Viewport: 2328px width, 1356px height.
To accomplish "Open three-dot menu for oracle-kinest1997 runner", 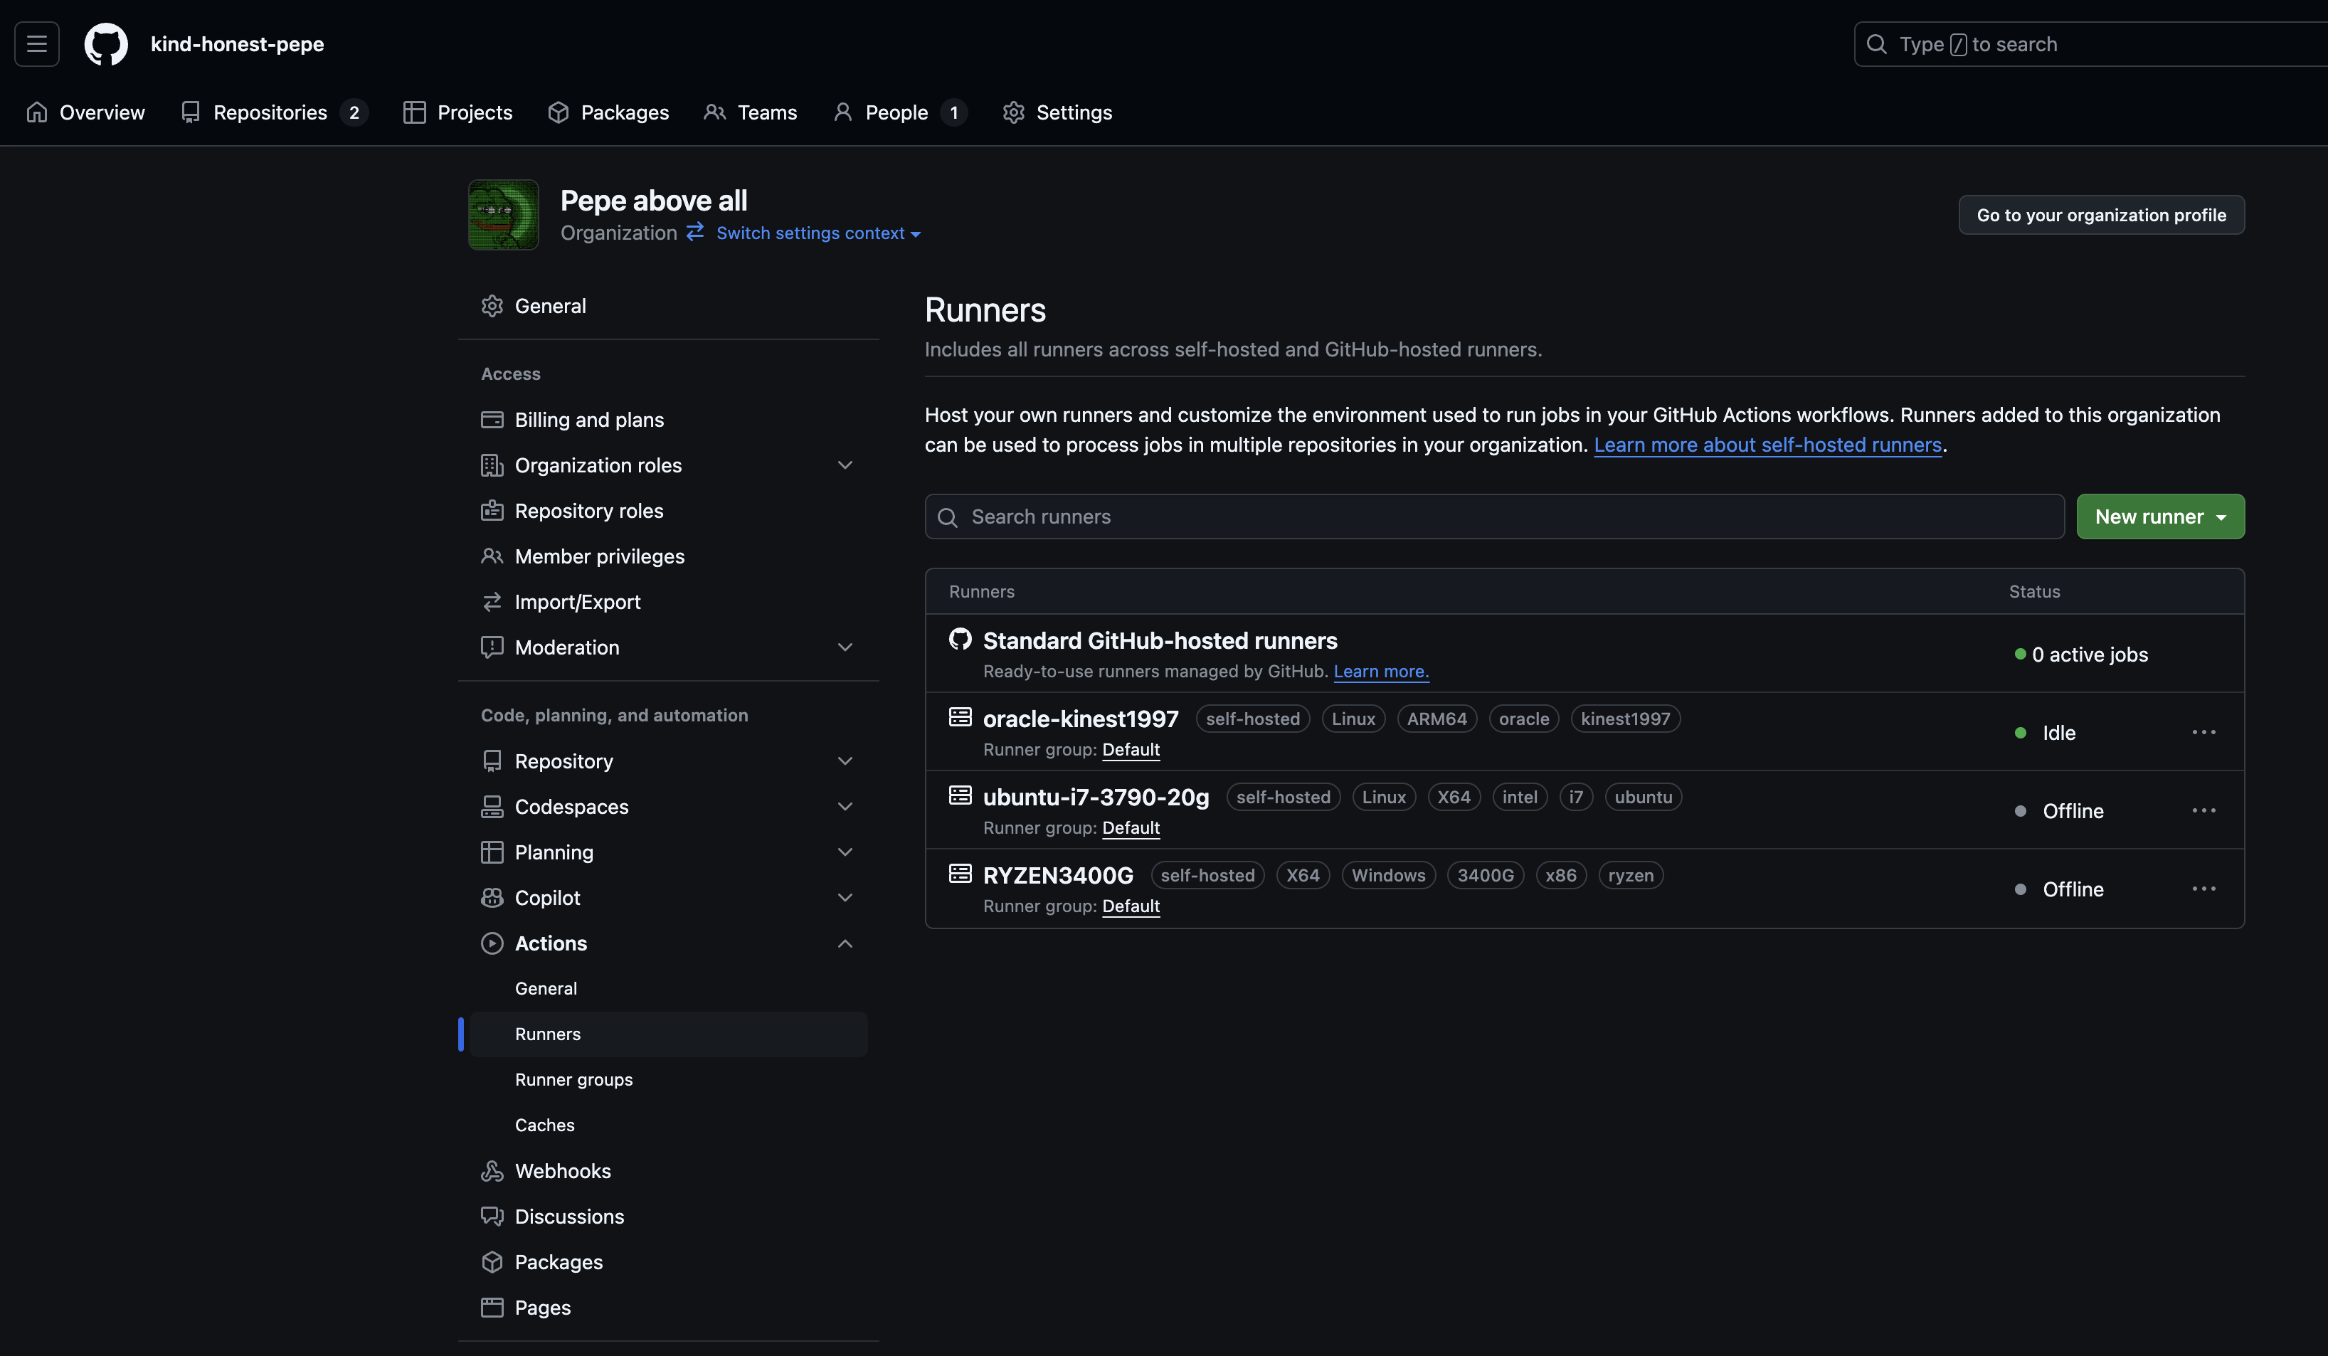I will [x=2203, y=733].
